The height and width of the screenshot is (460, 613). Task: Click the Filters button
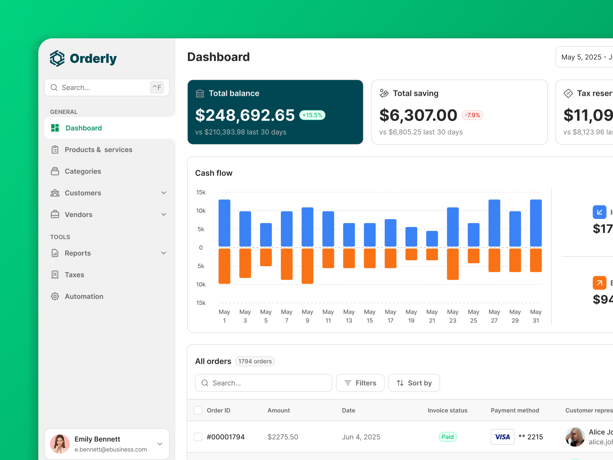point(360,383)
